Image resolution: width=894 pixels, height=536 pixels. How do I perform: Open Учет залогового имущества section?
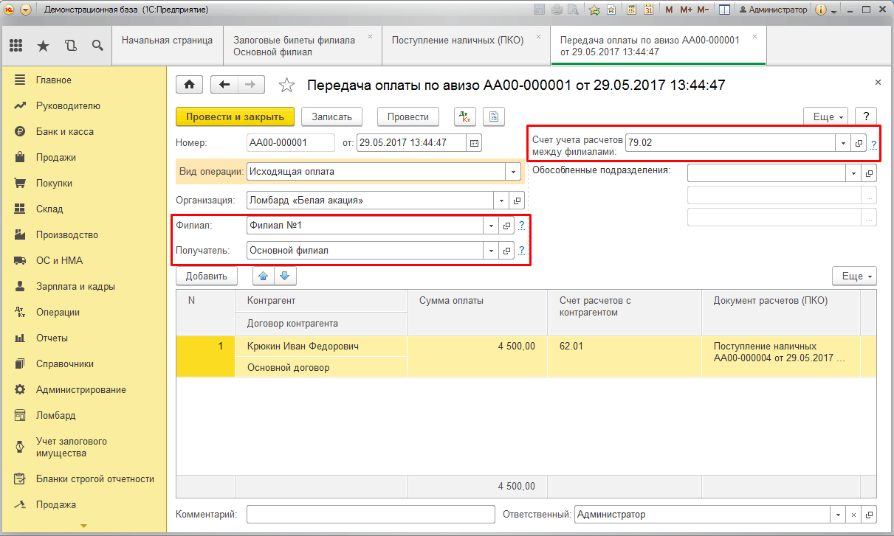72,447
